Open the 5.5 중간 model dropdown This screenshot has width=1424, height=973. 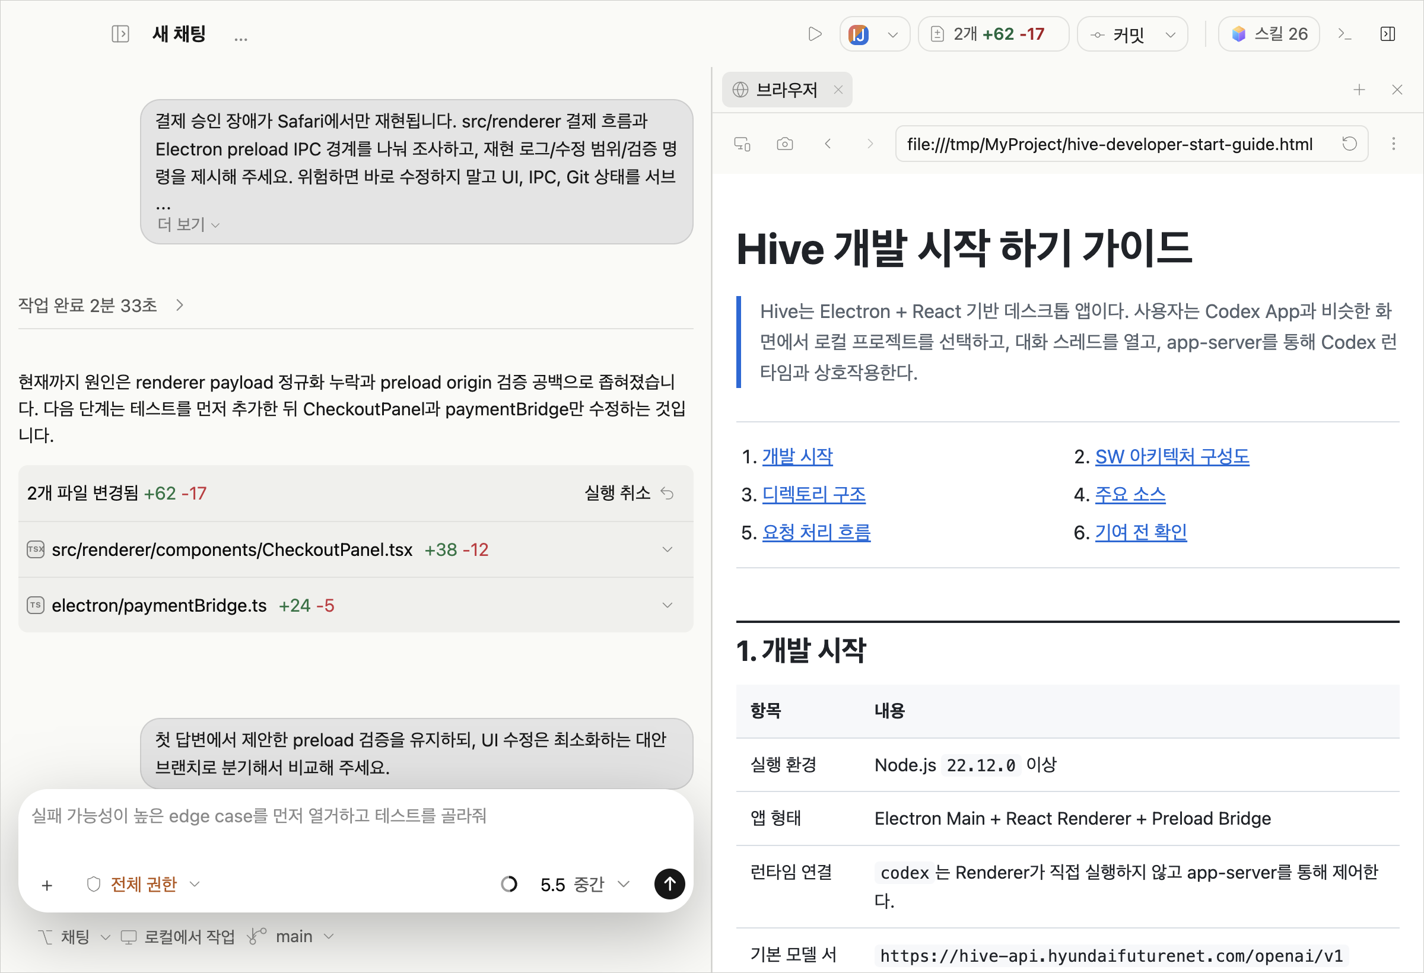tap(584, 883)
